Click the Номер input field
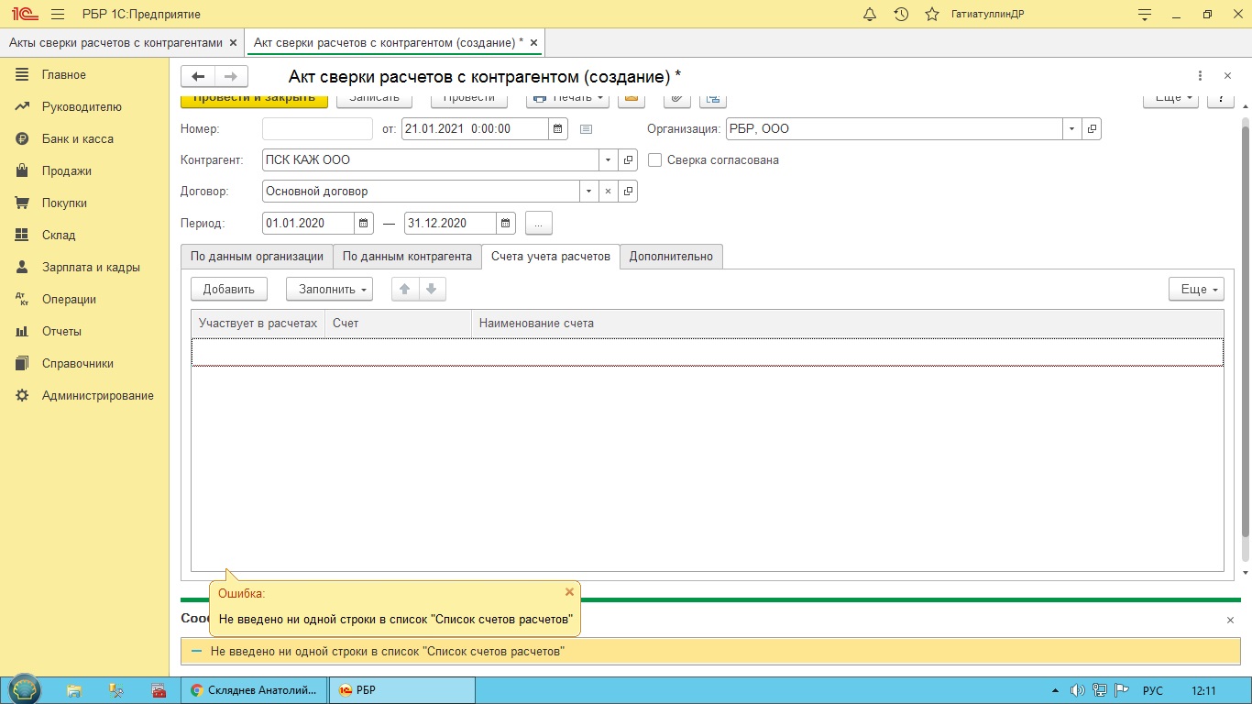Image resolution: width=1252 pixels, height=704 pixels. (317, 129)
